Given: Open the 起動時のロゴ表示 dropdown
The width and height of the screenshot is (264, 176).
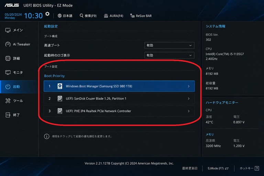Looking at the screenshot, I should (169, 55).
